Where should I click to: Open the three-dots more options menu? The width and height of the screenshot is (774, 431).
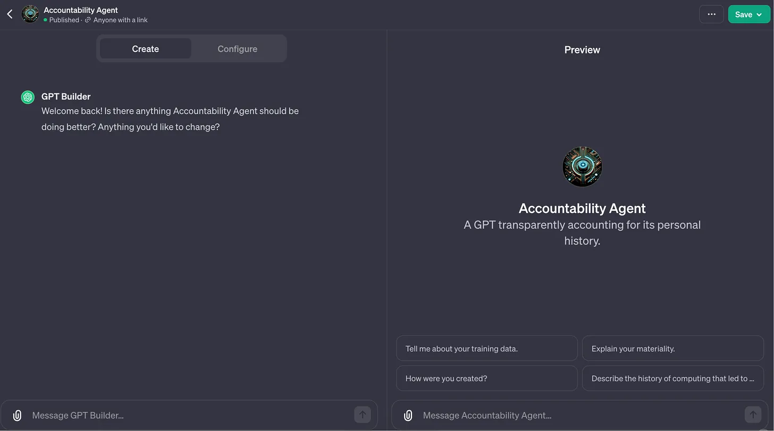point(711,14)
